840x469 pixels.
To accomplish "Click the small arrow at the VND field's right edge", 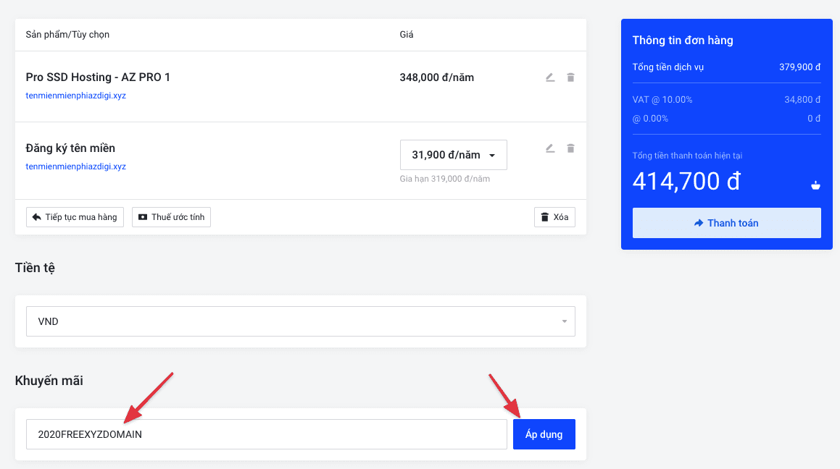I will (565, 321).
